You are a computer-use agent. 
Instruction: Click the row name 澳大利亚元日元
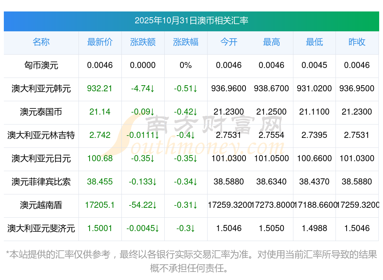[41, 159]
